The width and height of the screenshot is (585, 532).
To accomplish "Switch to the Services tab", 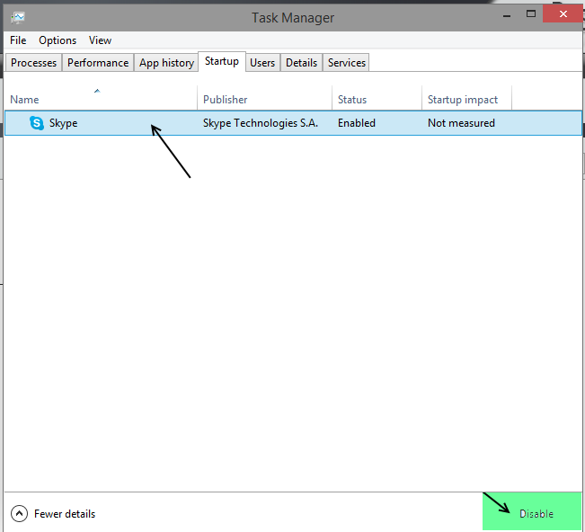I will click(x=347, y=63).
